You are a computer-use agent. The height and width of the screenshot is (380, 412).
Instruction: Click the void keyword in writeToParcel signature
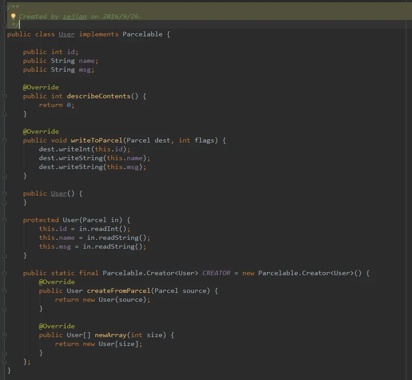(59, 140)
